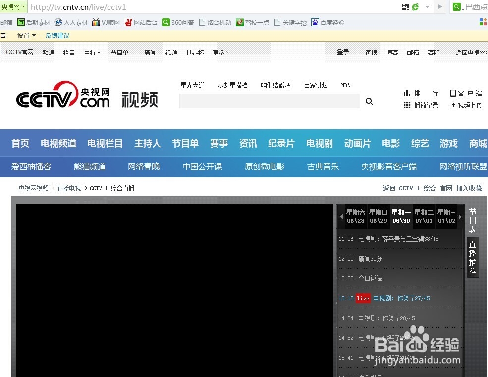The height and width of the screenshot is (377, 488).
Task: Open 人人素材 bookmark
Action: pos(71,22)
